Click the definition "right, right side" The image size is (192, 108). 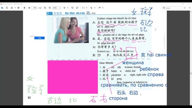pyautogui.click(x=138, y=75)
